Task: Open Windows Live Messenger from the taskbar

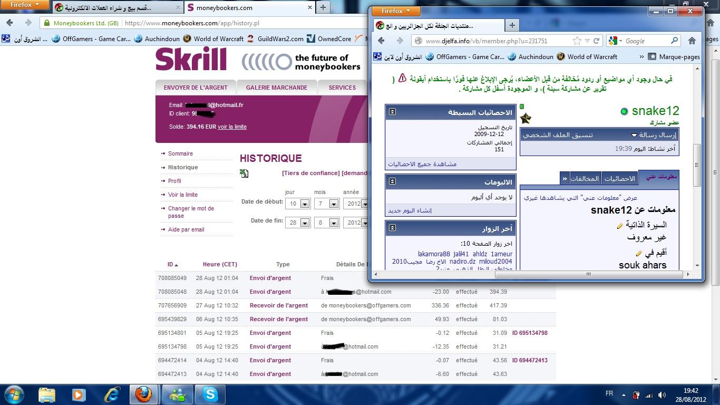Action: click(x=177, y=394)
